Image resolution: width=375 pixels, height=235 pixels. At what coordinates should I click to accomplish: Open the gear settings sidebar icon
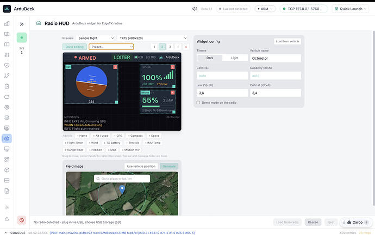point(7,107)
